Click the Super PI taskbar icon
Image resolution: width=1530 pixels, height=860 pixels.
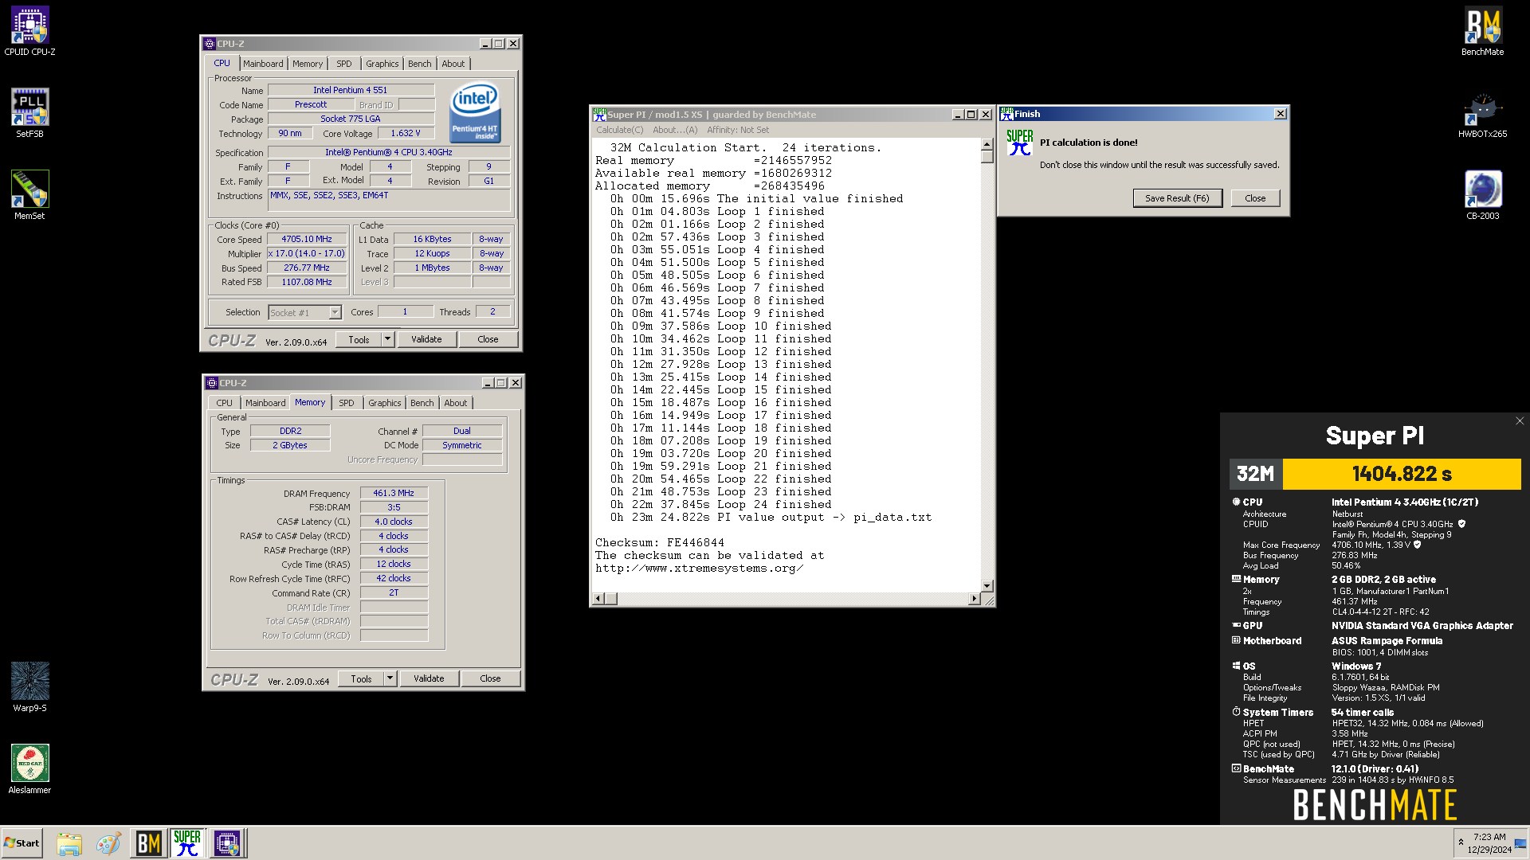[x=187, y=842]
